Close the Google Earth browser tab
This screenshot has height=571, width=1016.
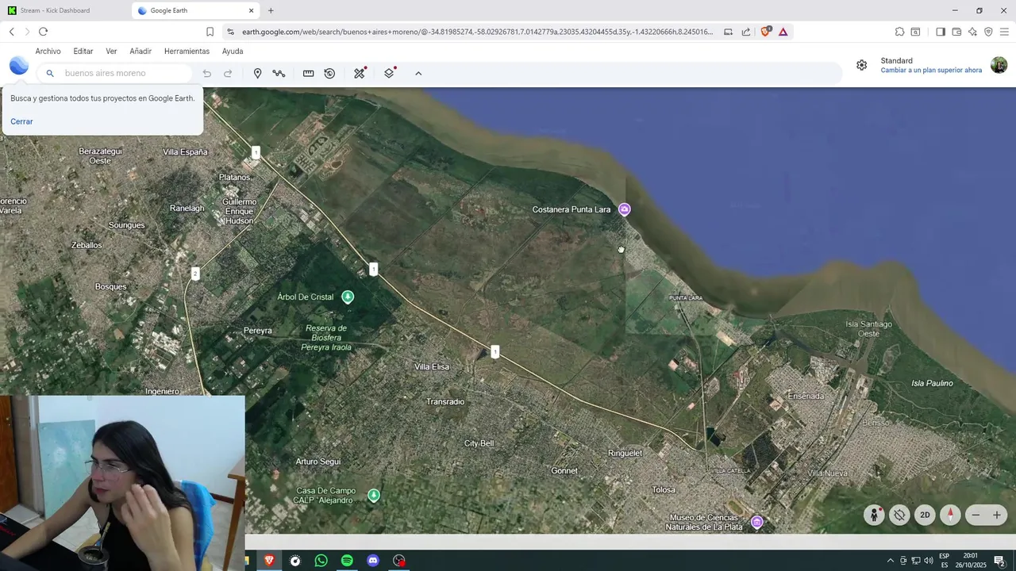(x=252, y=10)
